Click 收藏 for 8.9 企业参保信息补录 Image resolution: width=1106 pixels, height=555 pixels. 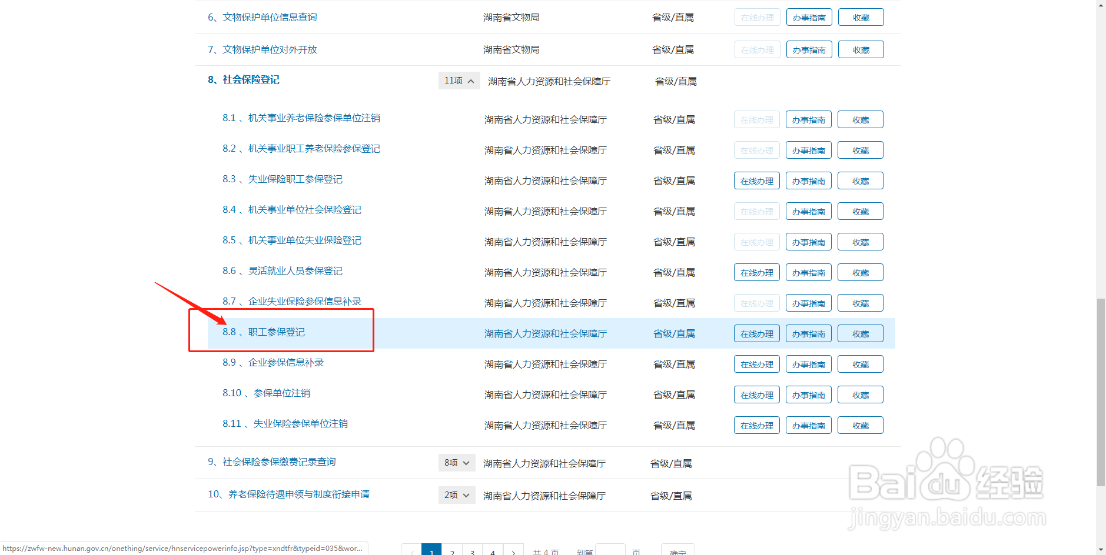[861, 364]
